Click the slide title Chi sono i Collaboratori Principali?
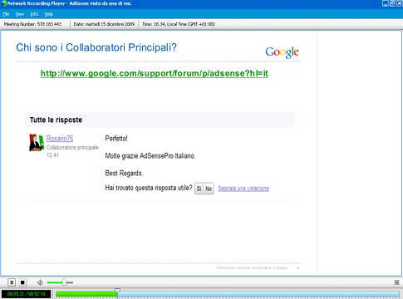This screenshot has height=299, width=403. pos(96,47)
